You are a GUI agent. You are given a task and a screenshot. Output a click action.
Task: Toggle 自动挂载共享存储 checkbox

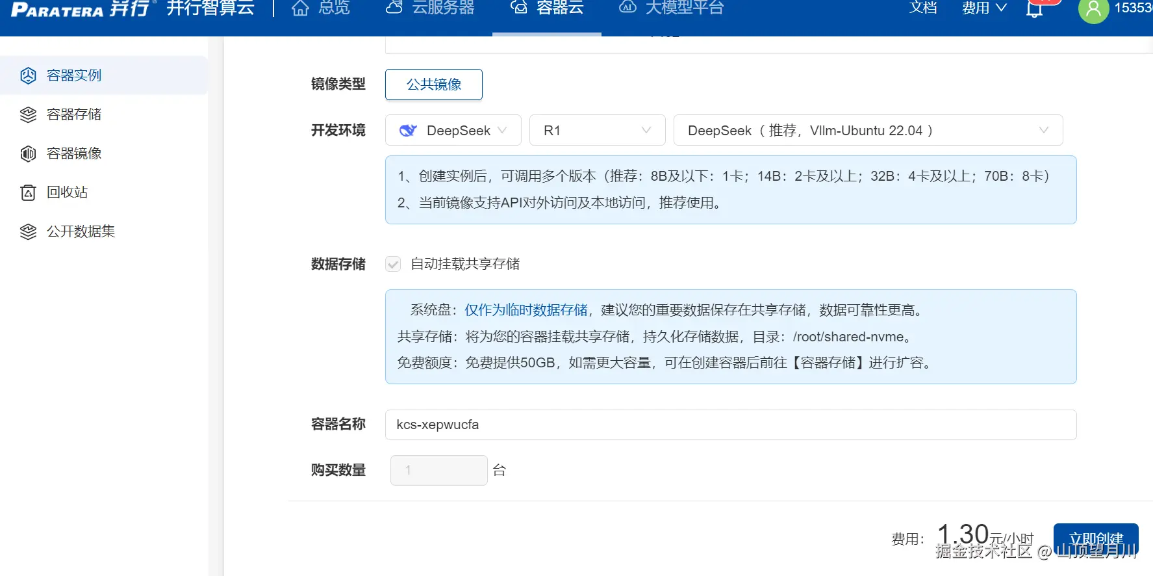tap(393, 264)
